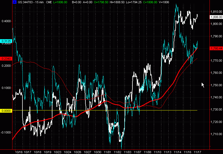Select the CME exchange label

pyautogui.click(x=49, y=2)
